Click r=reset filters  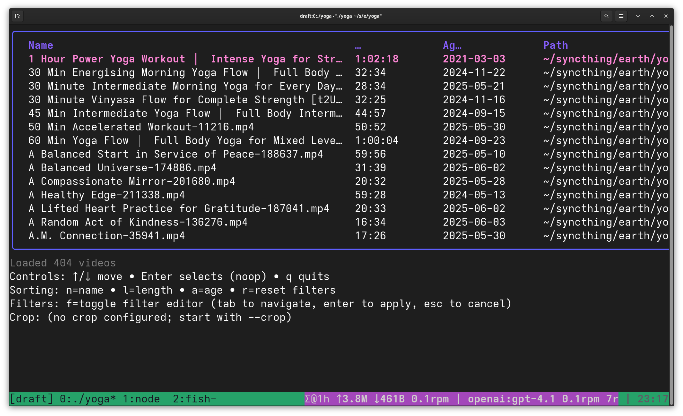289,290
